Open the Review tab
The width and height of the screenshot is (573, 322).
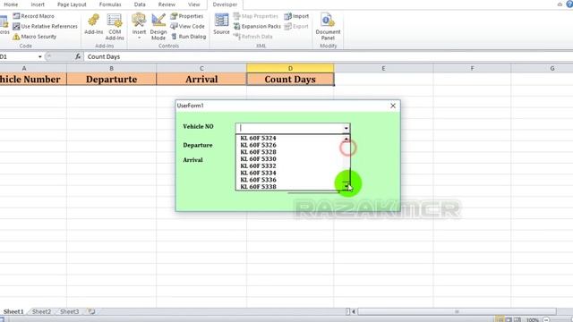167,4
